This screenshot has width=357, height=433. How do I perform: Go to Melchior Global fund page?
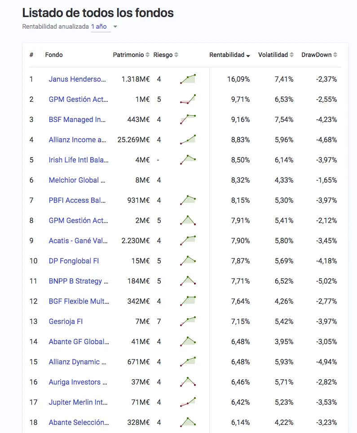(77, 180)
